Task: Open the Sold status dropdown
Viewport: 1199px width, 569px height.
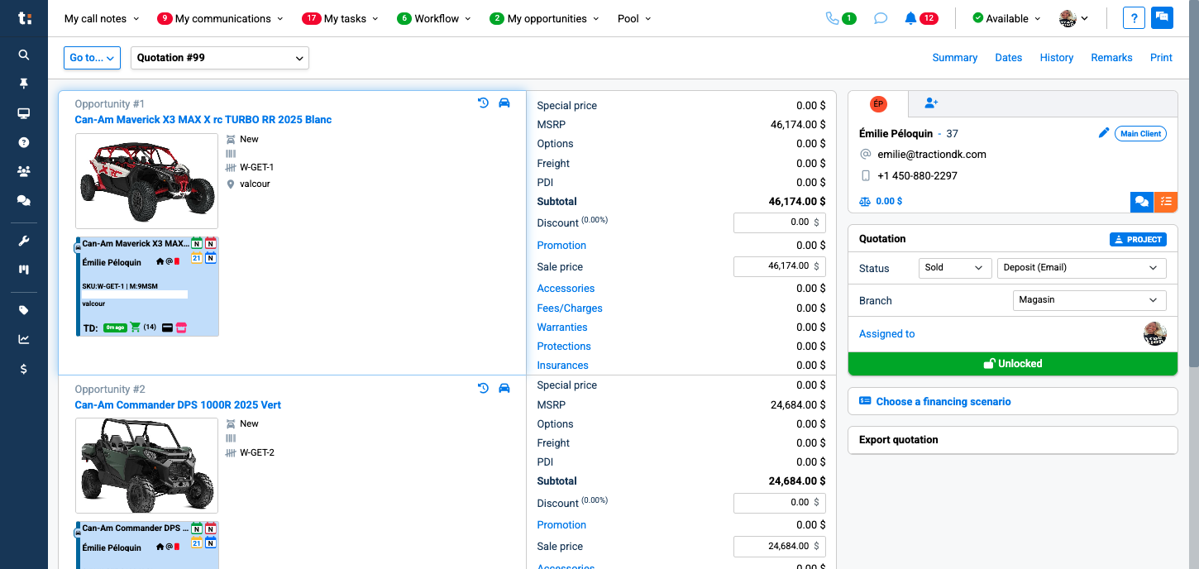Action: [954, 268]
